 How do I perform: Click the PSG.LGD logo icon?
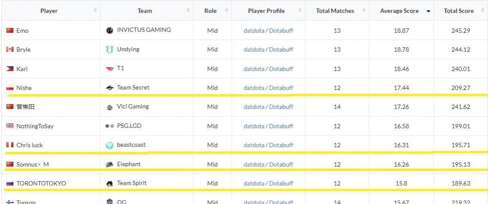pyautogui.click(x=110, y=126)
